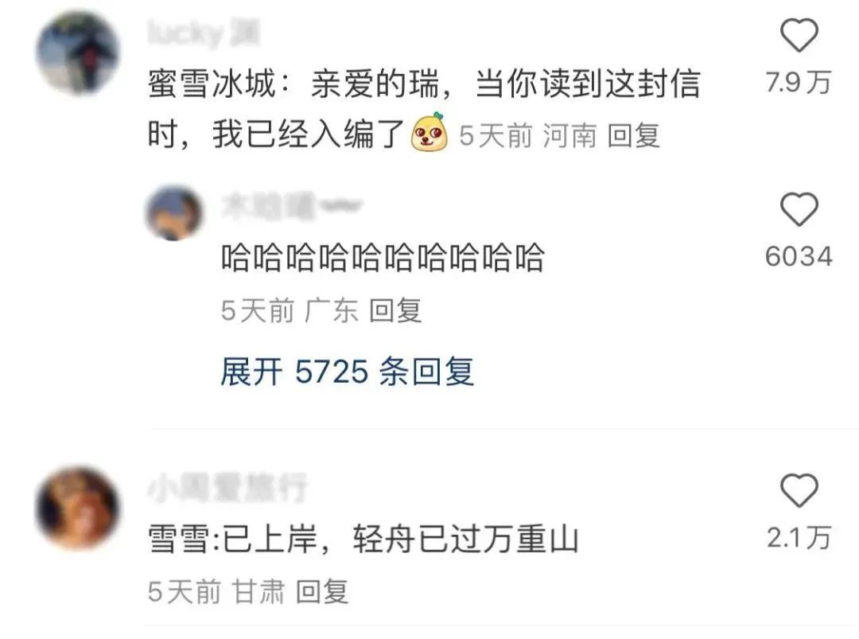The height and width of the screenshot is (639, 859).
Task: Tap the 蜜雪冰城 snowman emoji sticker
Action: [429, 131]
